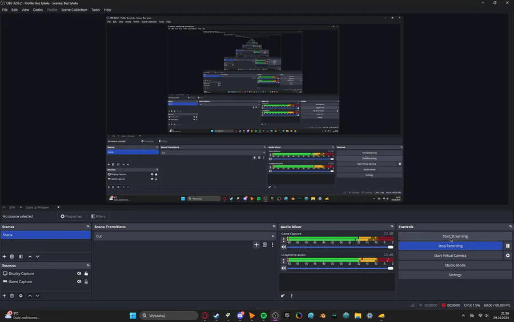Click Stop Recording

coord(450,245)
